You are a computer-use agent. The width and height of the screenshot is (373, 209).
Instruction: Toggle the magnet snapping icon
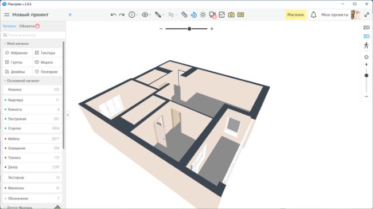click(x=194, y=15)
